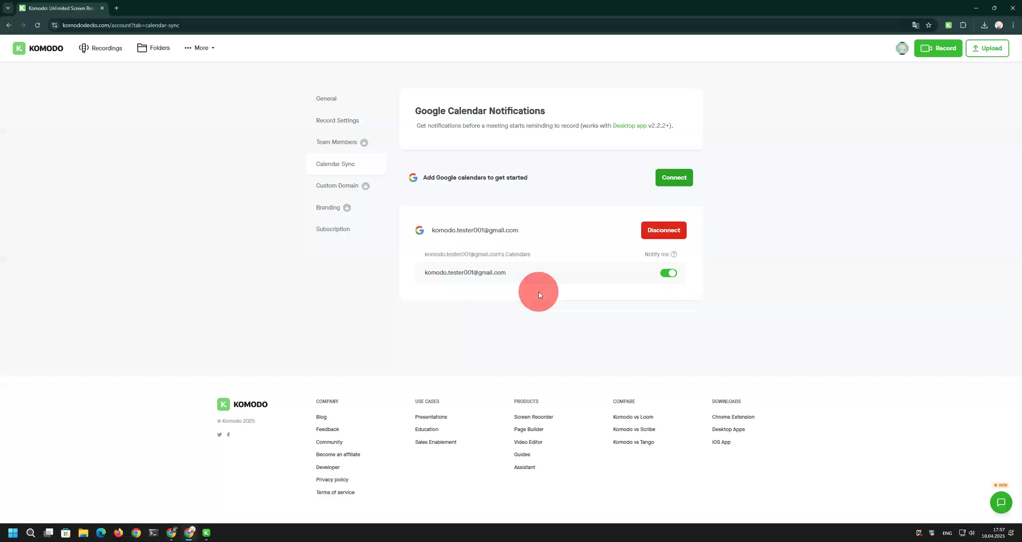Open the browser Extensions puzzle menu
This screenshot has height=542, width=1022.
[x=963, y=25]
